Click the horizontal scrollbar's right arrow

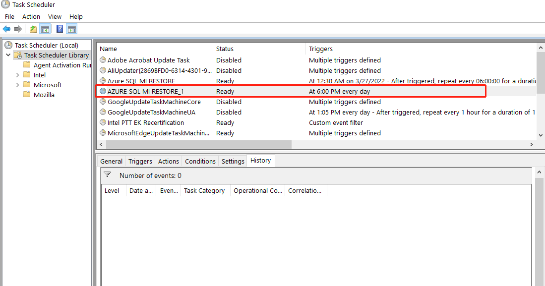tap(531, 144)
